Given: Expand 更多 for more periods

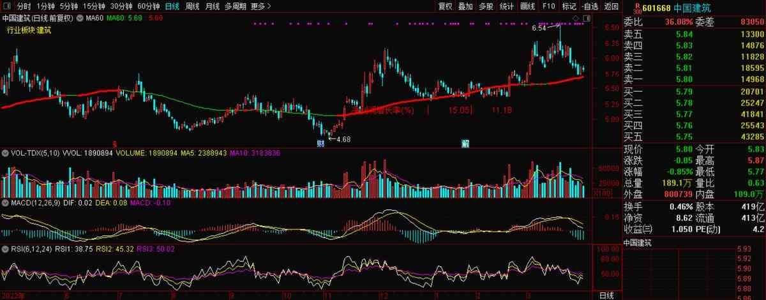Looking at the screenshot, I should click(260, 6).
